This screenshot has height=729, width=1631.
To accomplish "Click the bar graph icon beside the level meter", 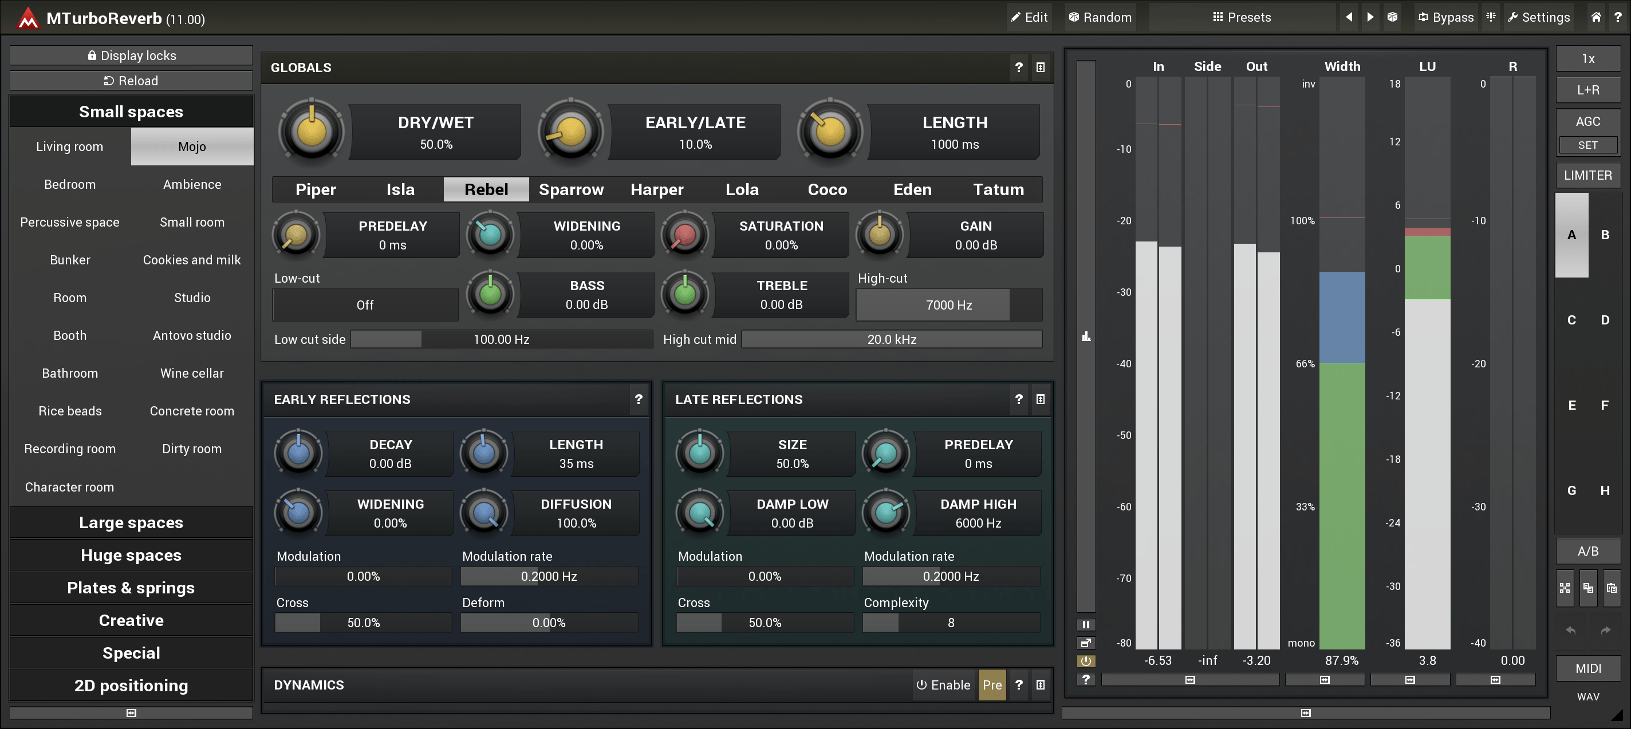I will pos(1086,337).
